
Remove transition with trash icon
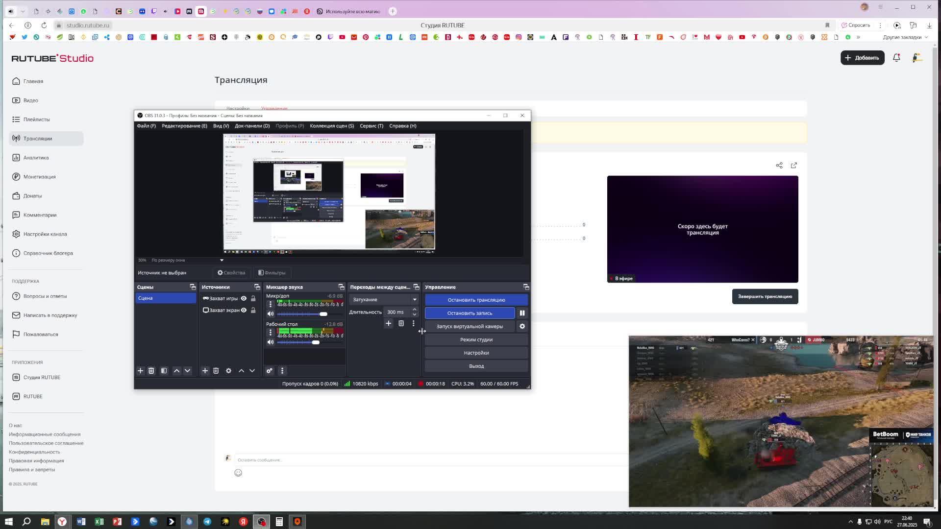coord(401,323)
